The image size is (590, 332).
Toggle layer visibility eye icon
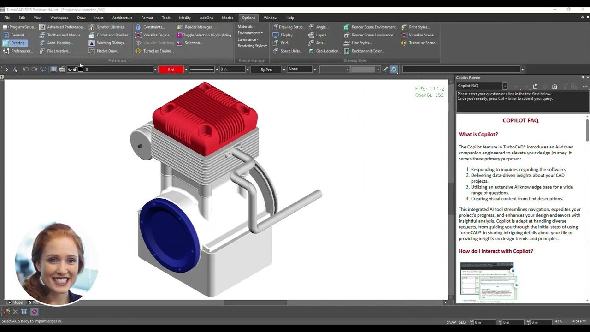[70, 69]
